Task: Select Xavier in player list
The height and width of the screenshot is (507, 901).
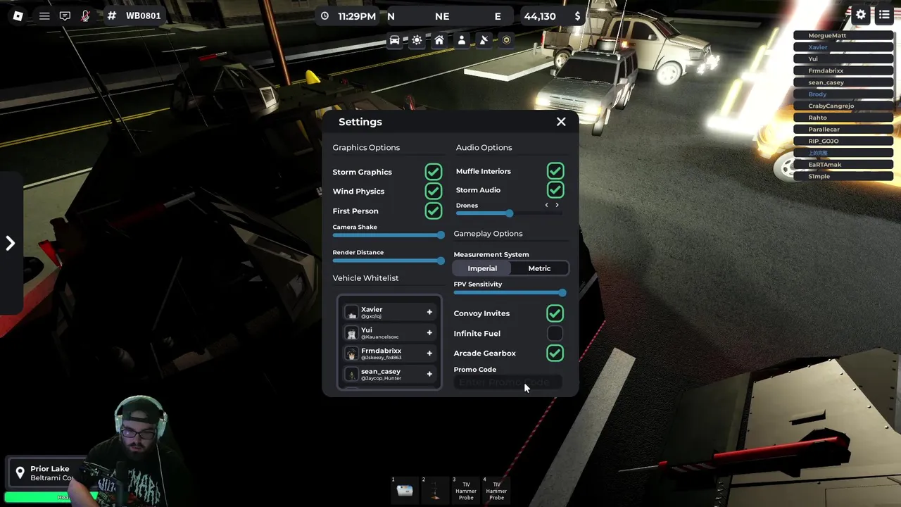Action: pos(843,47)
